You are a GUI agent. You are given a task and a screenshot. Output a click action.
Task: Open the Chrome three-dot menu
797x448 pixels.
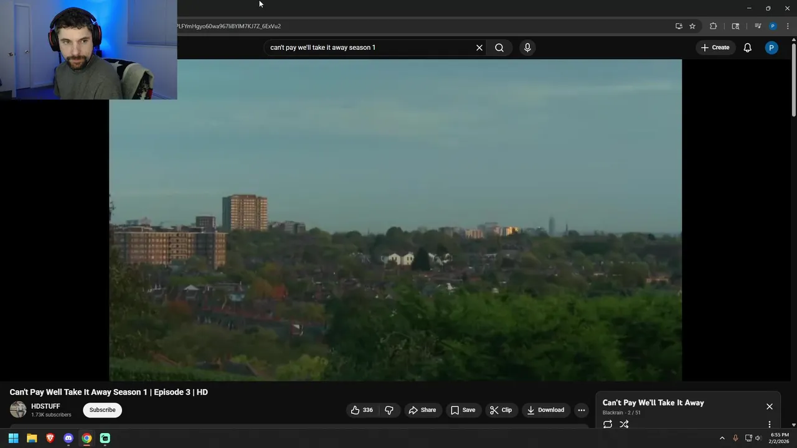pyautogui.click(x=788, y=26)
